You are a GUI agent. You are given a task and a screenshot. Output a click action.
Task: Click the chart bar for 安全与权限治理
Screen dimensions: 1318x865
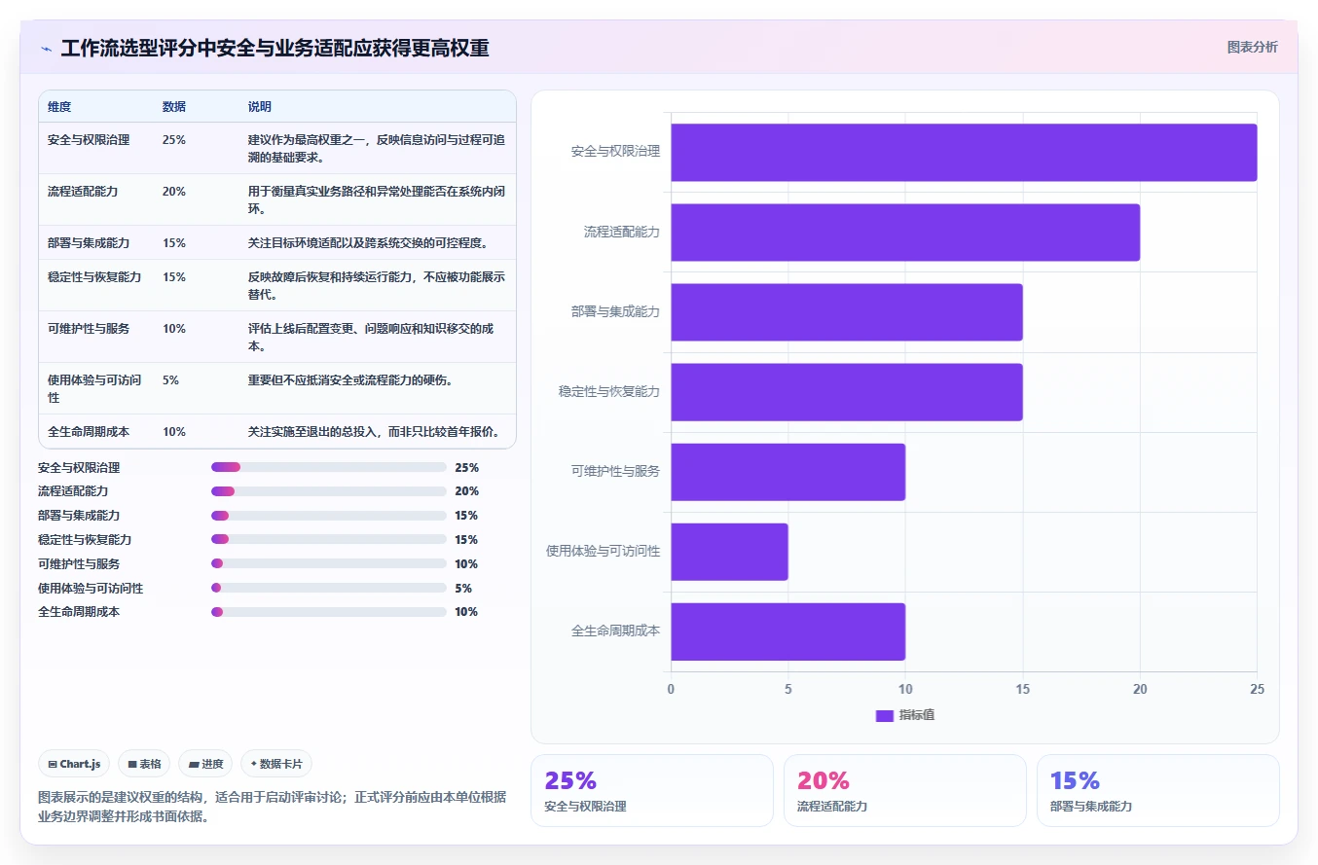click(x=964, y=153)
